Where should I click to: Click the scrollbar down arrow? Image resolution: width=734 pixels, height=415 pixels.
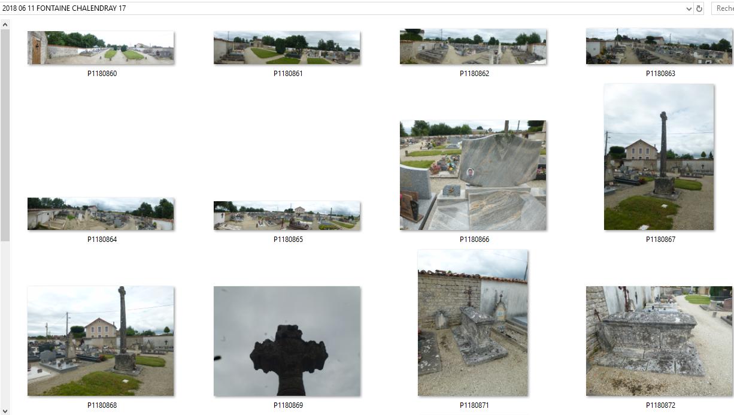(x=5, y=410)
